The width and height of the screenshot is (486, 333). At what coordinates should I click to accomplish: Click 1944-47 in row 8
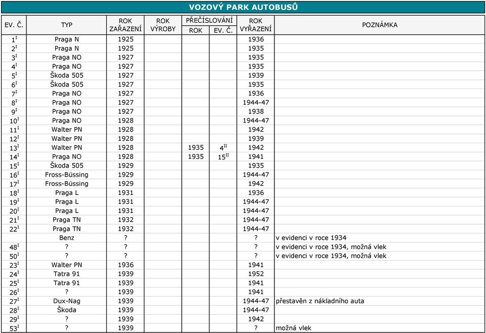(256, 103)
